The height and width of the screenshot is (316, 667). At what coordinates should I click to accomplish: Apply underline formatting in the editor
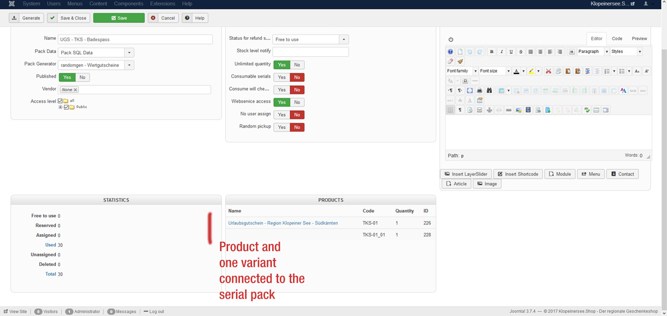[x=511, y=52]
